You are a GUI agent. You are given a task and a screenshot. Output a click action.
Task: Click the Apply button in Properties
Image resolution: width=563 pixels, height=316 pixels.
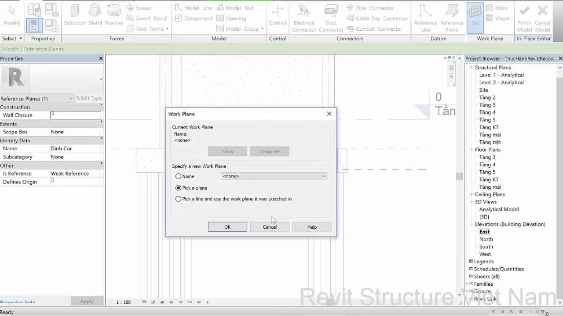pyautogui.click(x=87, y=301)
